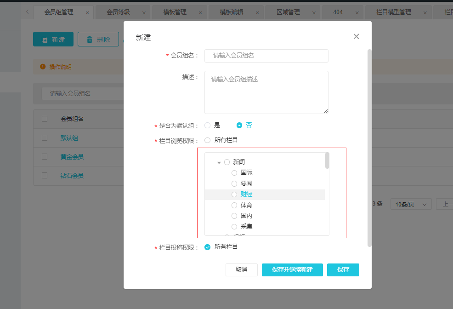Image resolution: width=453 pixels, height=309 pixels.
Task: Tick the 黄金会员 row checkbox
Action: point(45,156)
